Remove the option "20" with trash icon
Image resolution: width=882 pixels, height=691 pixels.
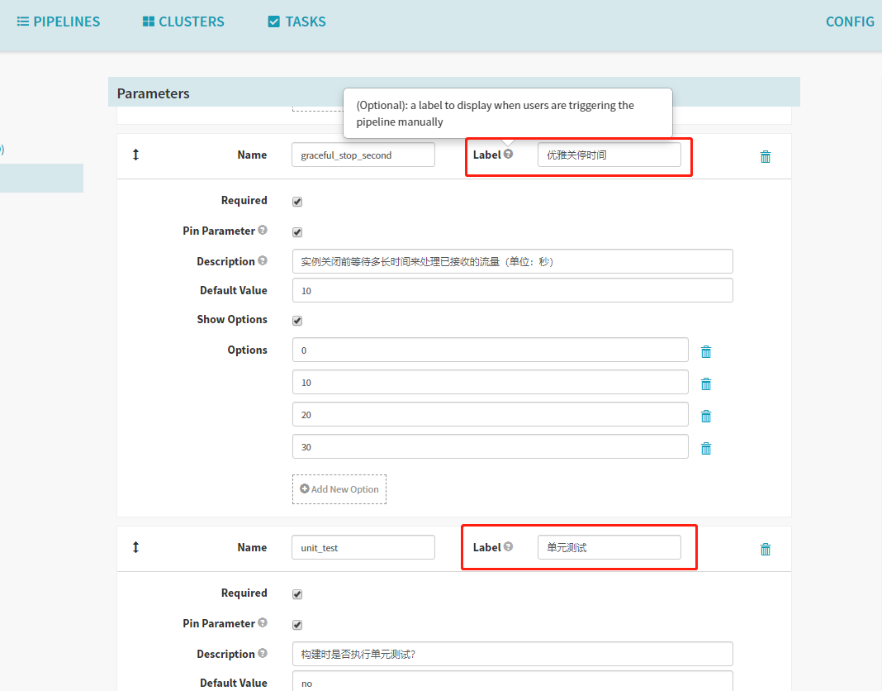(x=706, y=415)
